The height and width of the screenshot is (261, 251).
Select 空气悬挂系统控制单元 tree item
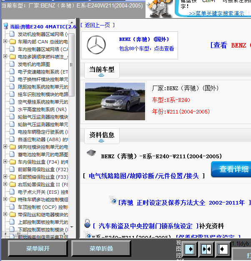[43, 102]
